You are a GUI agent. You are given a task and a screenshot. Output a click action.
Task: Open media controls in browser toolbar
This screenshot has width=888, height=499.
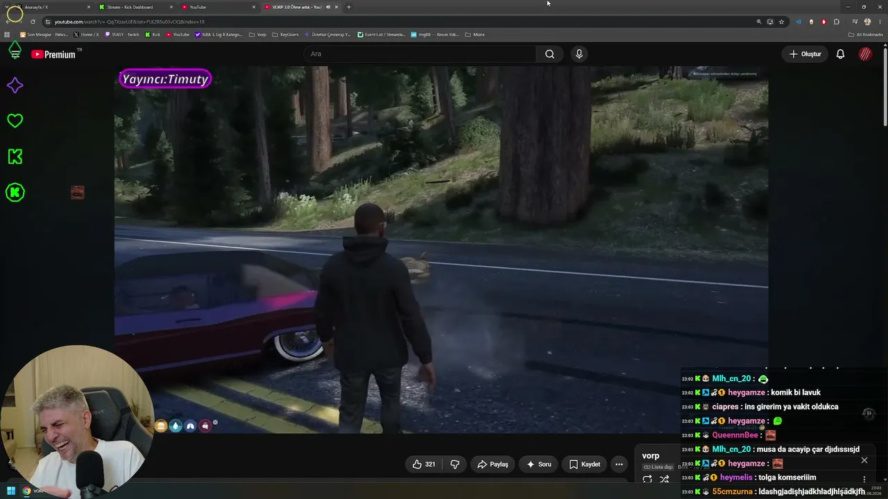point(855,21)
